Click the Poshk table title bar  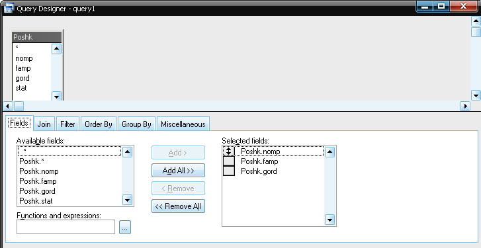coord(37,37)
